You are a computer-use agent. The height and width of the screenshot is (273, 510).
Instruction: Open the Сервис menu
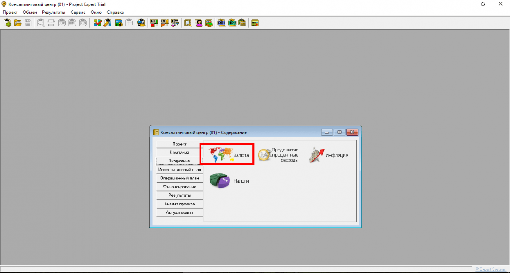tap(78, 12)
